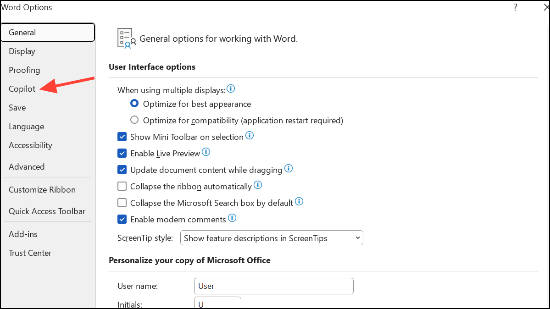Click info icon next to Enable Live Preview
Image resolution: width=550 pixels, height=309 pixels.
click(206, 152)
